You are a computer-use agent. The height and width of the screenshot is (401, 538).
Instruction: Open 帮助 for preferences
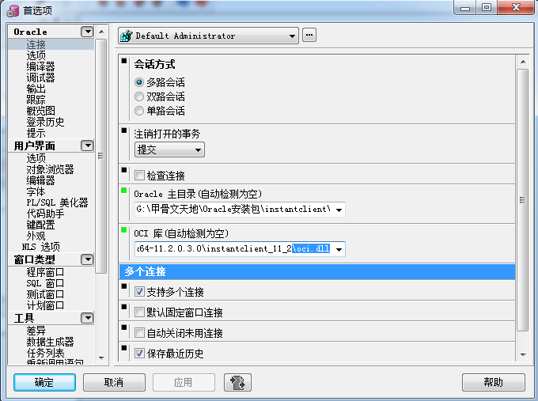494,382
